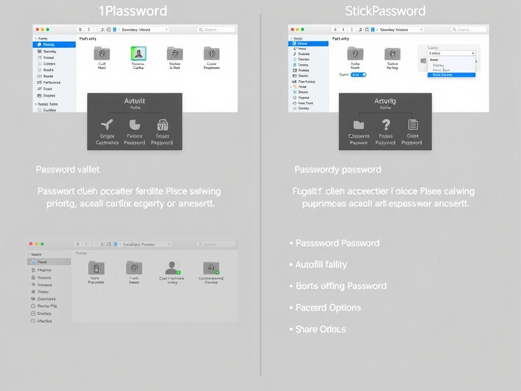
Task: Select 'Coeroees' row in bottom window sidebar
Action: pyautogui.click(x=49, y=299)
